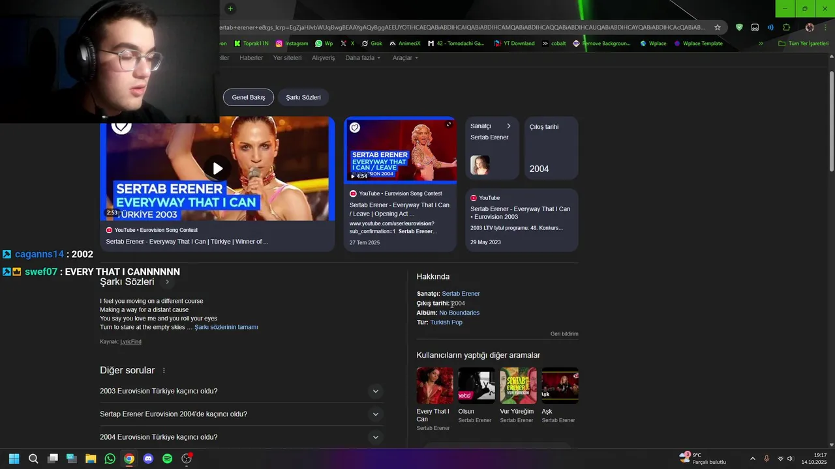The width and height of the screenshot is (835, 469).
Task: Open a new browser tab with plus
Action: pyautogui.click(x=230, y=8)
